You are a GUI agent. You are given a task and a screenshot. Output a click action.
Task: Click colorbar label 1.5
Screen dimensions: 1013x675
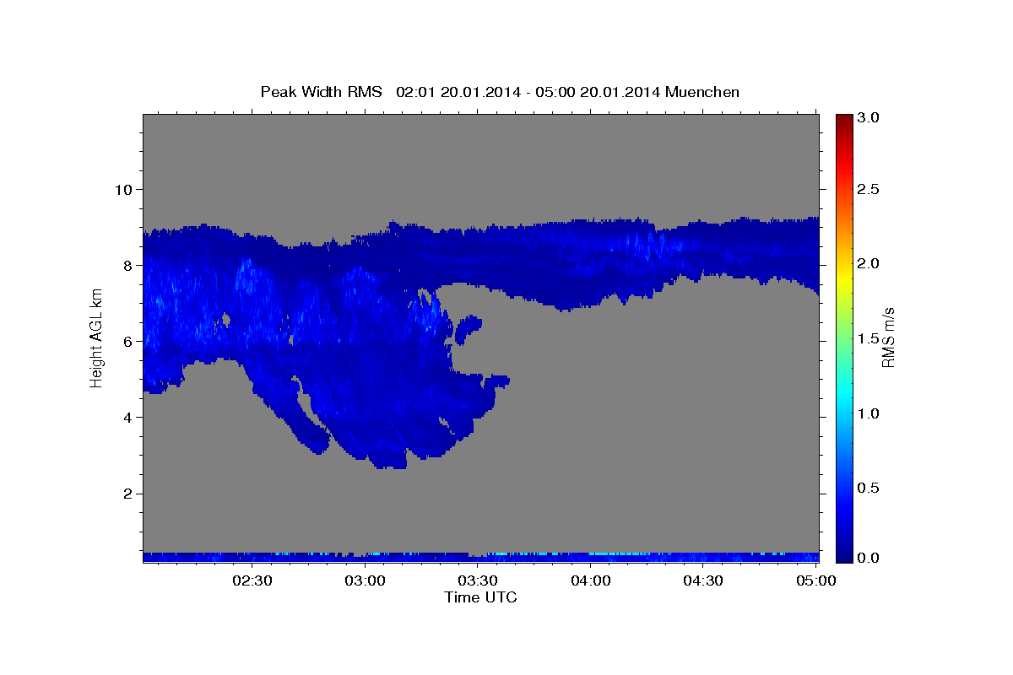tap(869, 338)
